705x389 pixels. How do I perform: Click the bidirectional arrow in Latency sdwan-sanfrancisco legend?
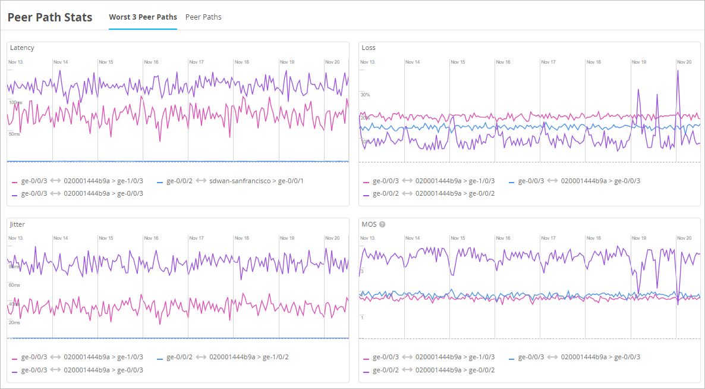[x=201, y=181]
